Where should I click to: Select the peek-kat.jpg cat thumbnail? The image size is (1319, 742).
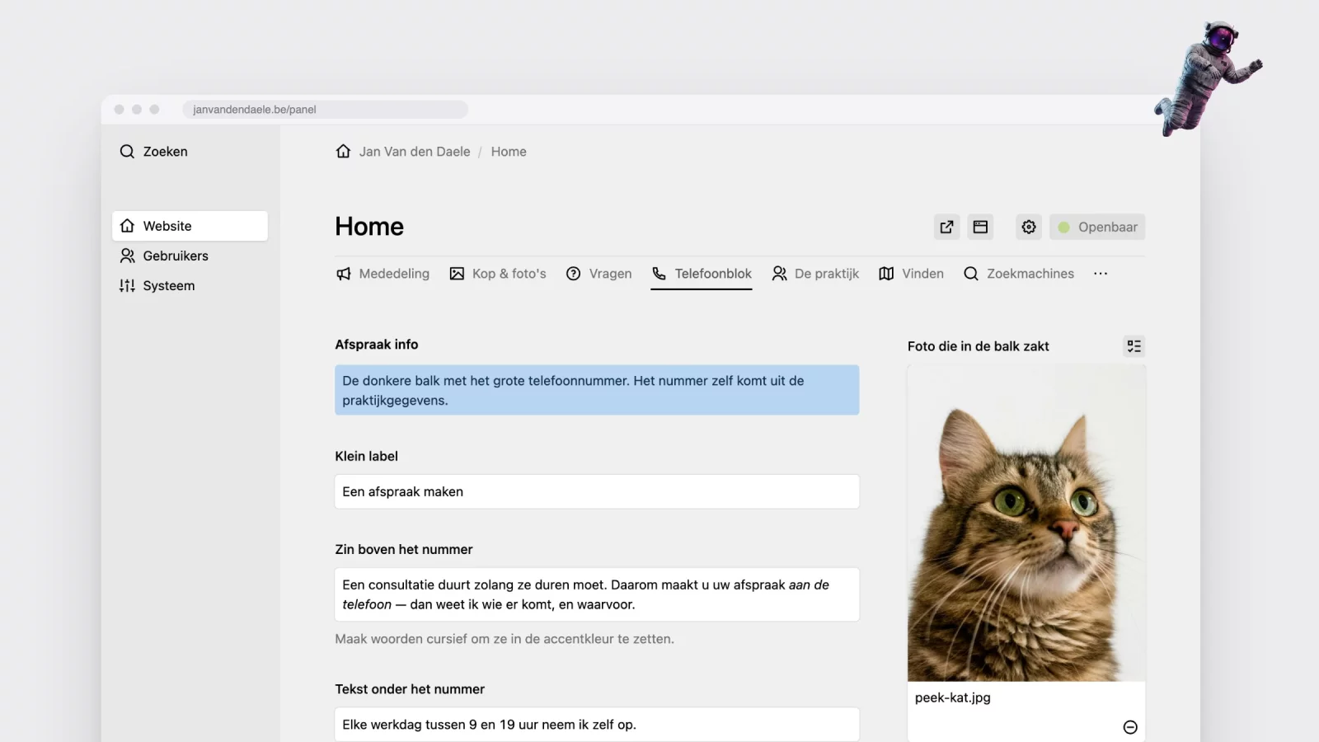[x=1026, y=523]
